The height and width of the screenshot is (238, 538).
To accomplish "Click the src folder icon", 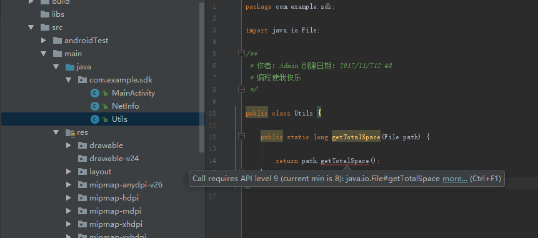I will [45, 27].
